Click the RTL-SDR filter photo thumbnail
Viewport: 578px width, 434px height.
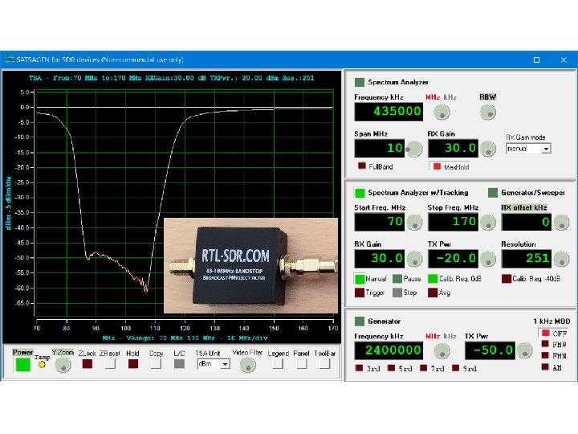pyautogui.click(x=250, y=266)
